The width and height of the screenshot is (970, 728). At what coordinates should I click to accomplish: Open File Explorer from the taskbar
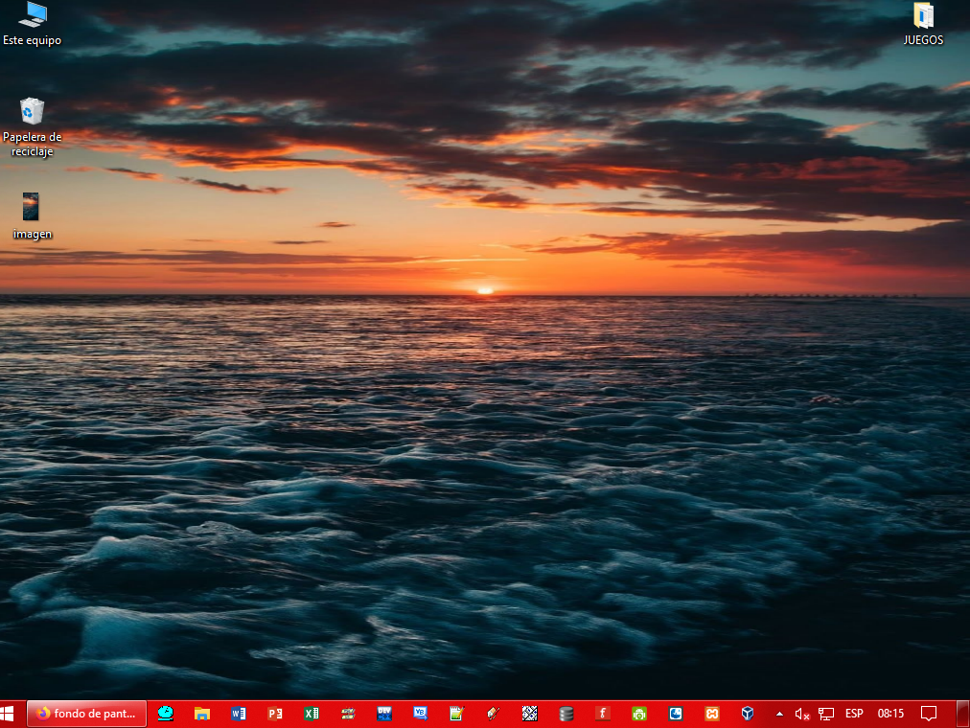(202, 714)
